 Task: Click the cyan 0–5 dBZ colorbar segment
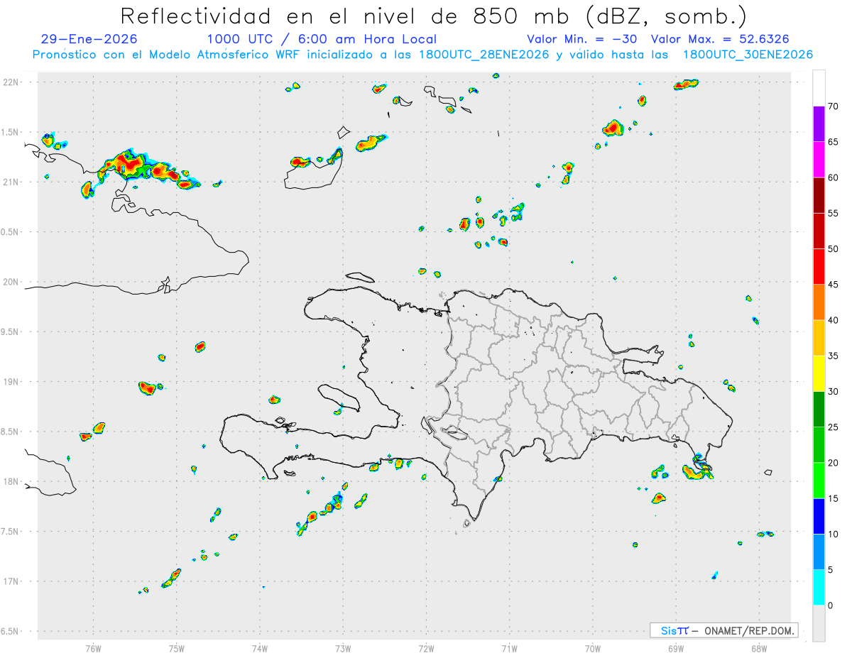(819, 588)
